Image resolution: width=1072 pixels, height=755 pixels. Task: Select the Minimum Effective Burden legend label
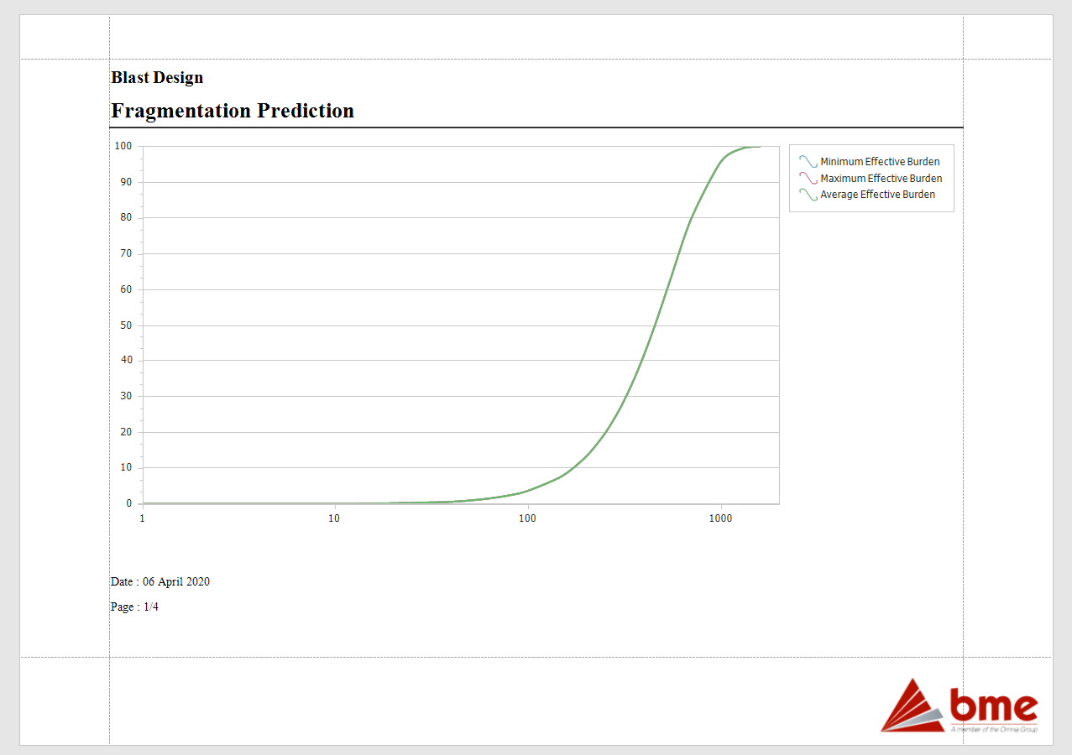click(x=880, y=162)
